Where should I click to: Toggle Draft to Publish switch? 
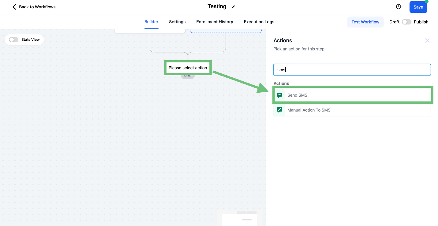tap(406, 22)
